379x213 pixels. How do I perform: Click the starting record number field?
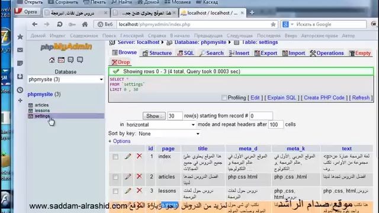[261, 116]
